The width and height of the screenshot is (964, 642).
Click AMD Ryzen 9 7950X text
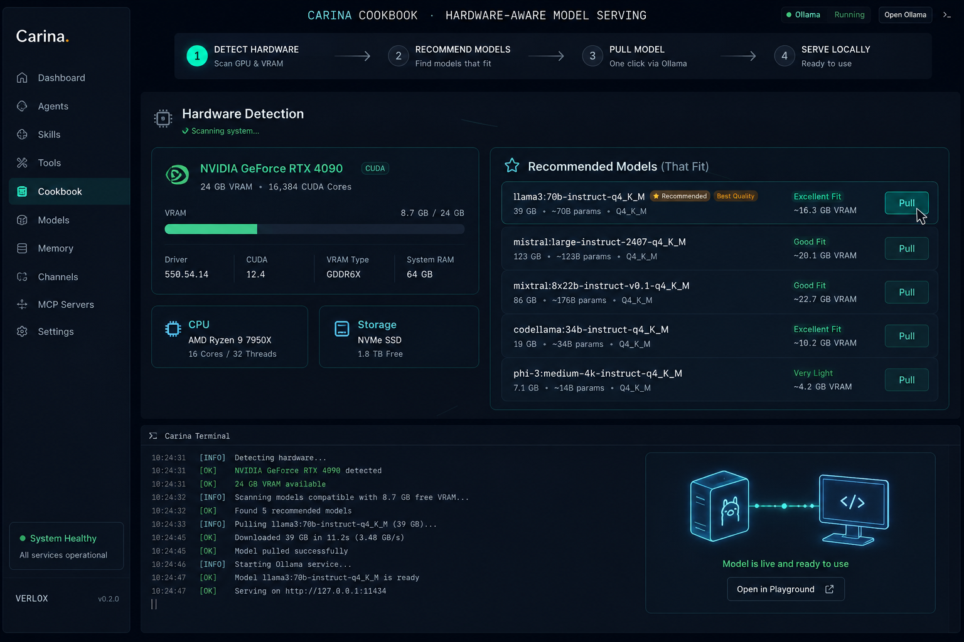230,340
